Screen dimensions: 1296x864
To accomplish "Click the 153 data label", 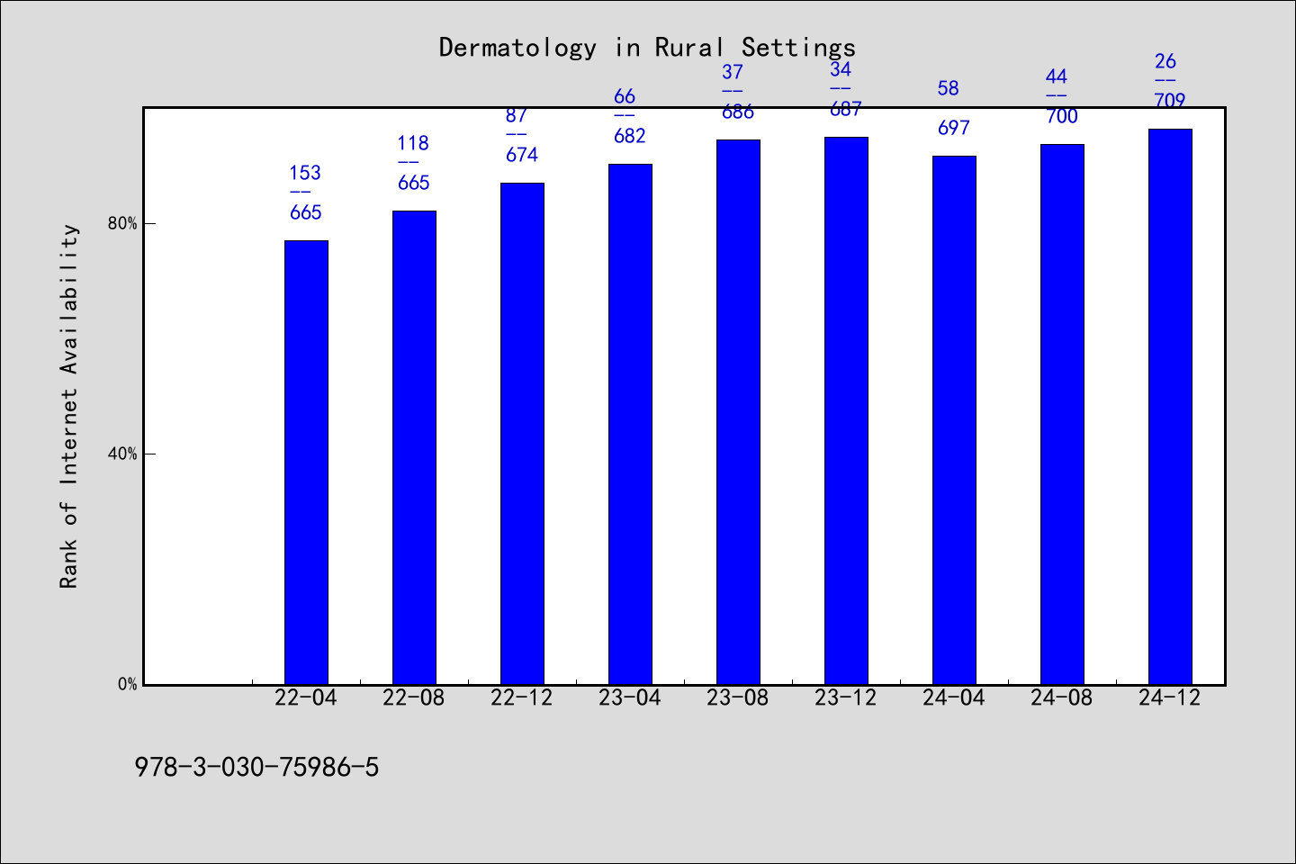I will (305, 173).
